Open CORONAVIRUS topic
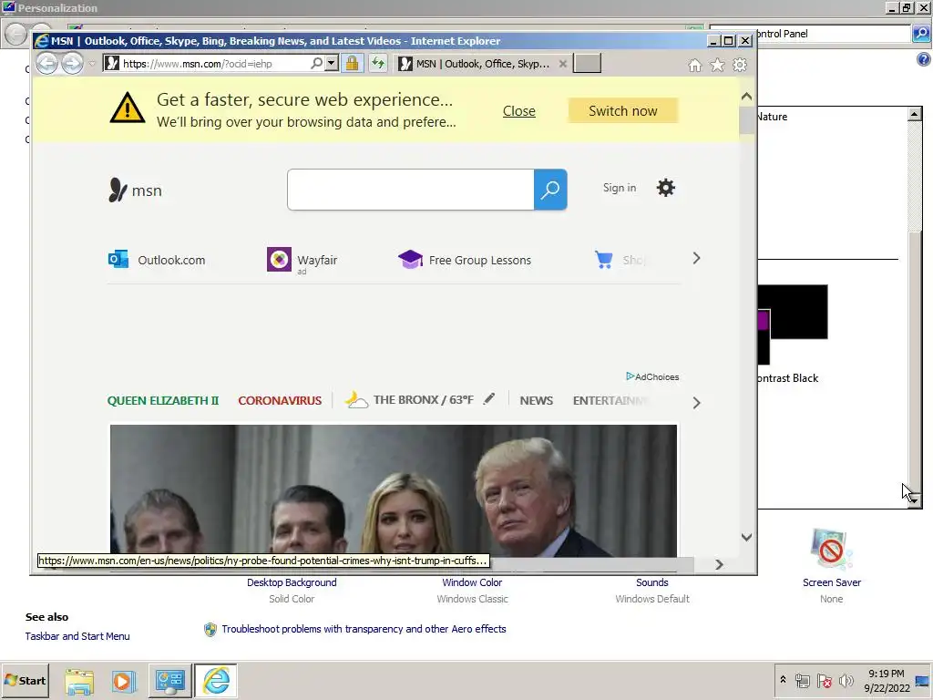 pos(280,401)
